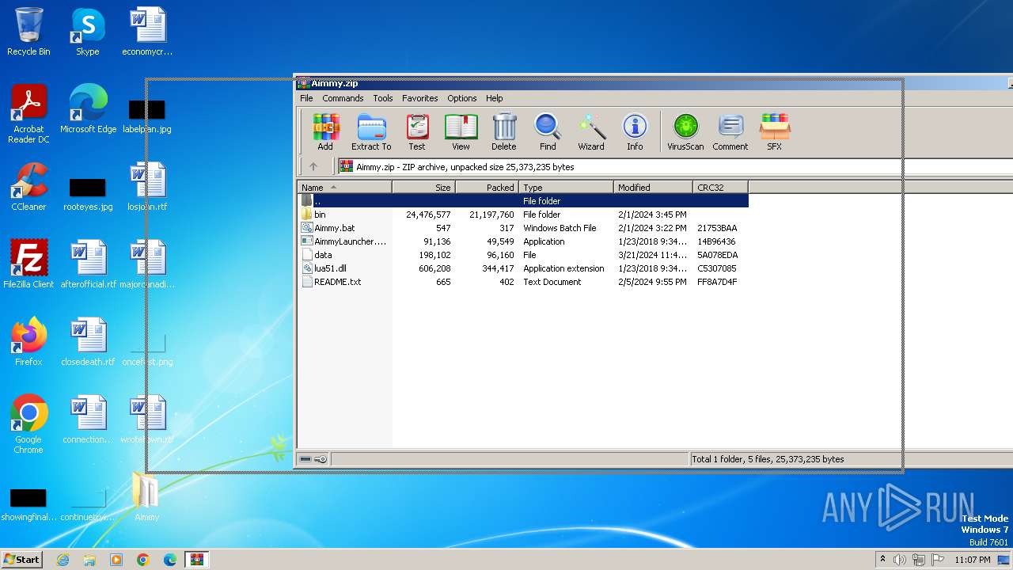
Task: Select Firefox desktop shortcut
Action: (28, 342)
